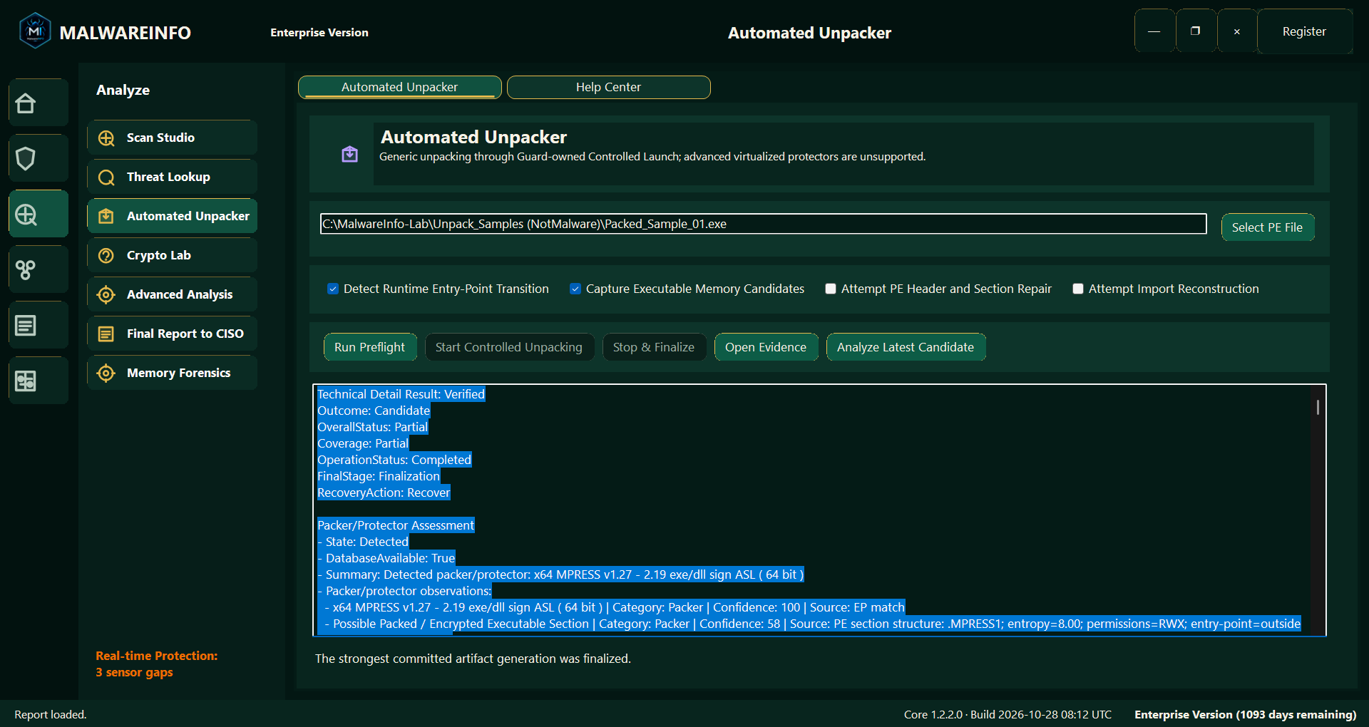Viewport: 1369px width, 727px height.
Task: Open Crypto Lab from Analyze menu
Action: click(x=173, y=255)
